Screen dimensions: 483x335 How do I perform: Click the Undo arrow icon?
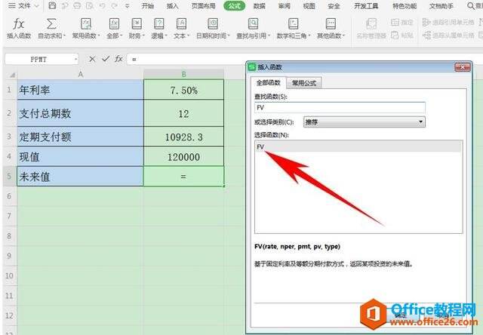(103, 5)
